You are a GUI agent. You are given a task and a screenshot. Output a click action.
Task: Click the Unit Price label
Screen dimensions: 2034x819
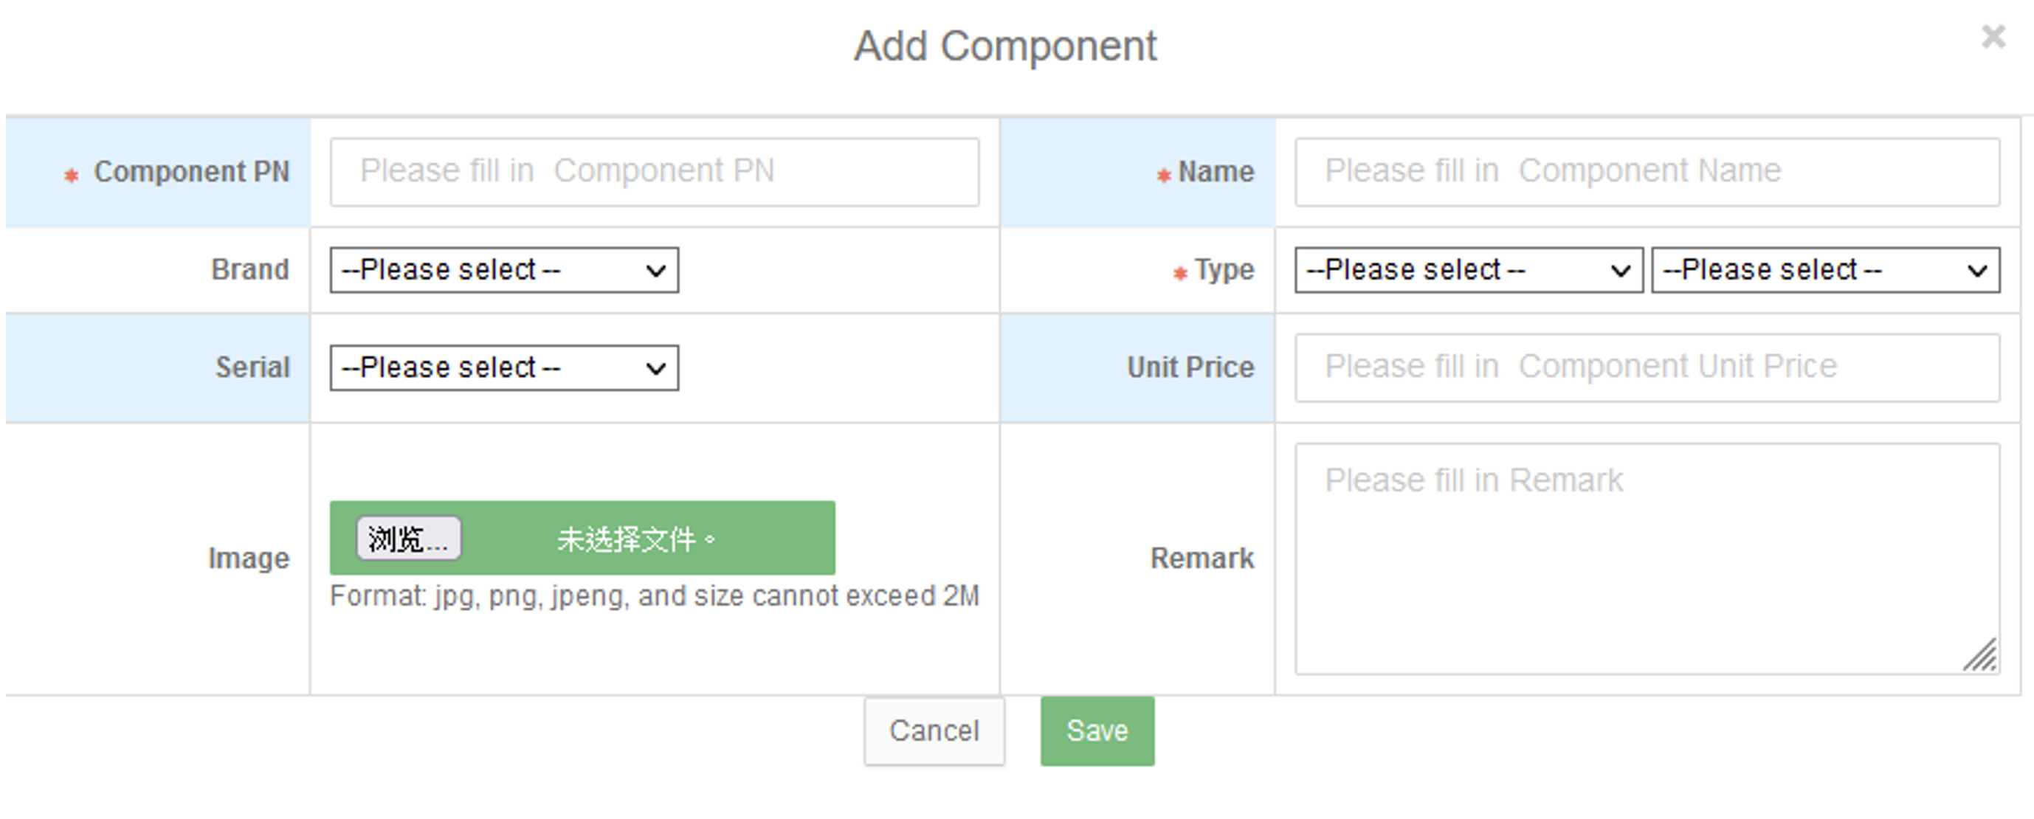[x=1190, y=367]
